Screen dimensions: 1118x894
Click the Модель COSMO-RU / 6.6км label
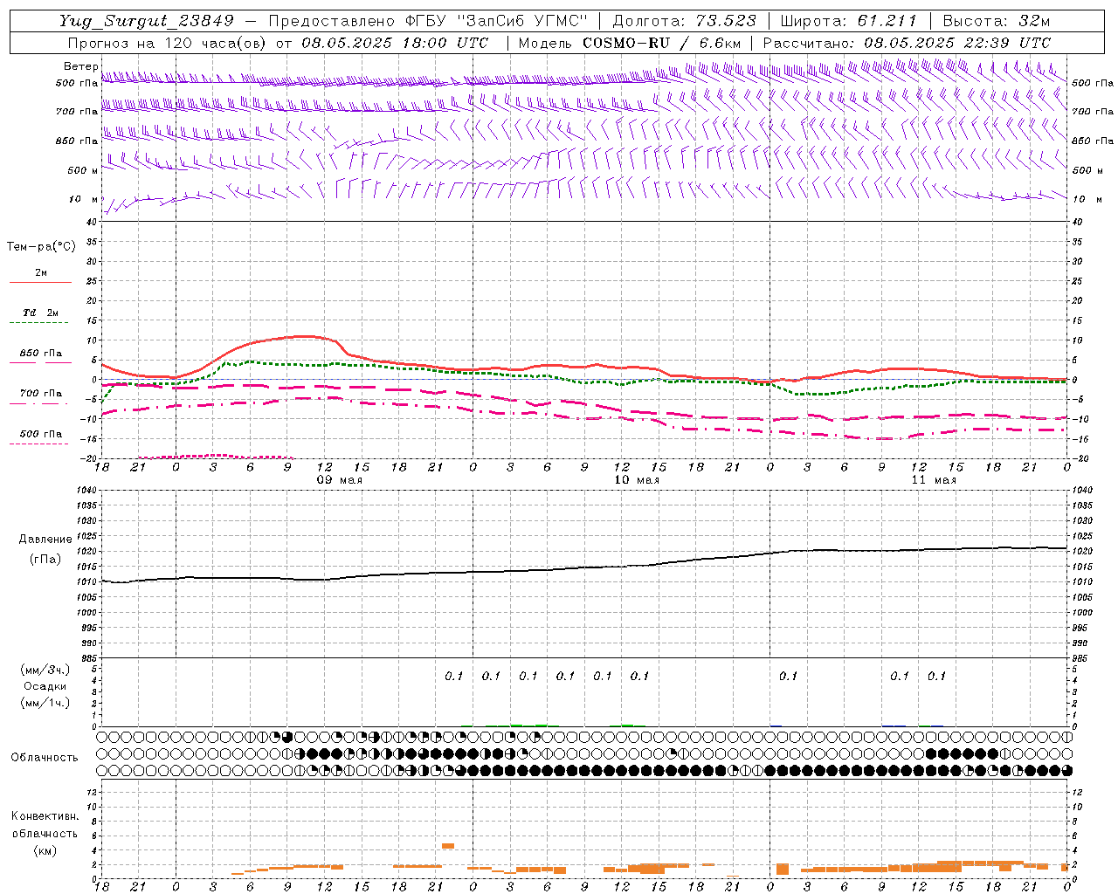click(x=630, y=43)
